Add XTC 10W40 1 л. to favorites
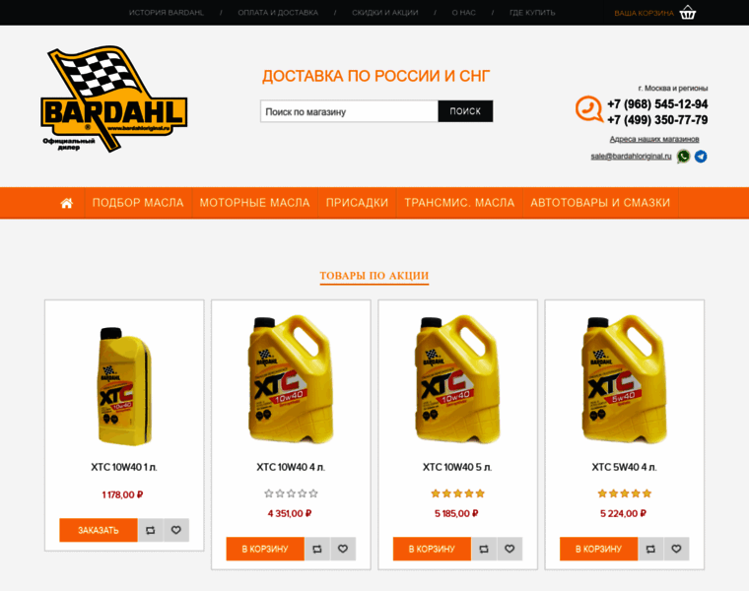The height and width of the screenshot is (591, 749). click(176, 530)
